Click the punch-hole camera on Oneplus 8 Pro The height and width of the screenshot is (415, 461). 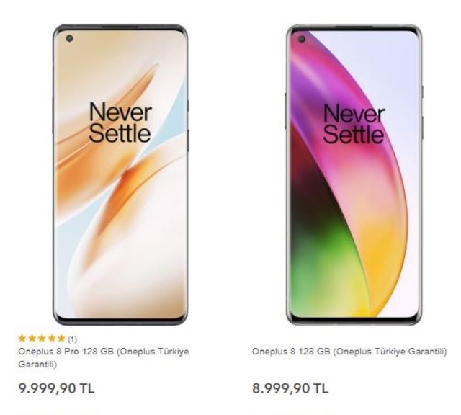(69, 38)
